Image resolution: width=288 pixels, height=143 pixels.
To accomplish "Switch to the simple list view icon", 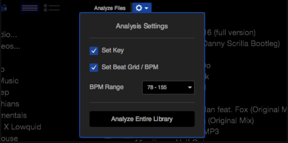I will pyautogui.click(x=30, y=8).
